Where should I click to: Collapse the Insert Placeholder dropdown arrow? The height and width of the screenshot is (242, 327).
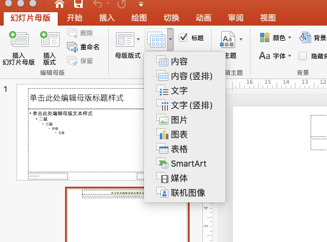[170, 40]
